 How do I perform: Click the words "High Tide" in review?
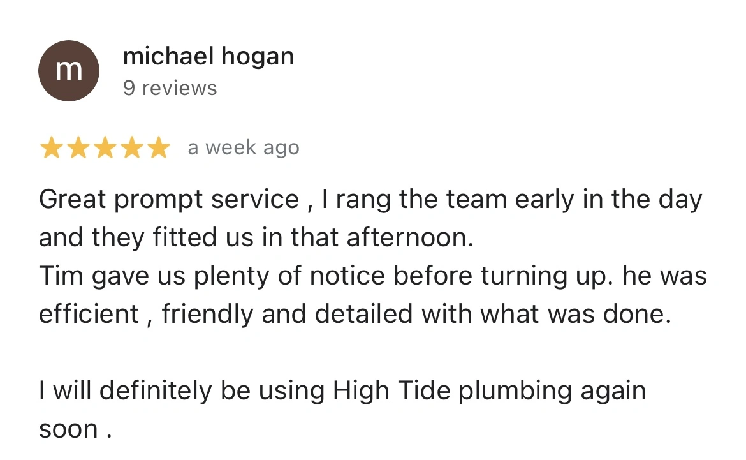[391, 391]
